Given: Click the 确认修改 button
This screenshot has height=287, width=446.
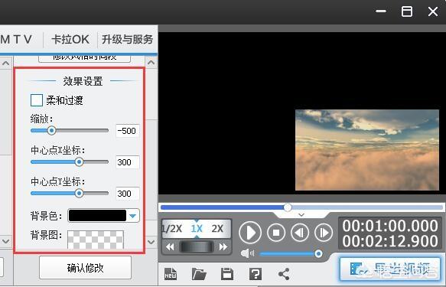Looking at the screenshot, I should coord(85,268).
